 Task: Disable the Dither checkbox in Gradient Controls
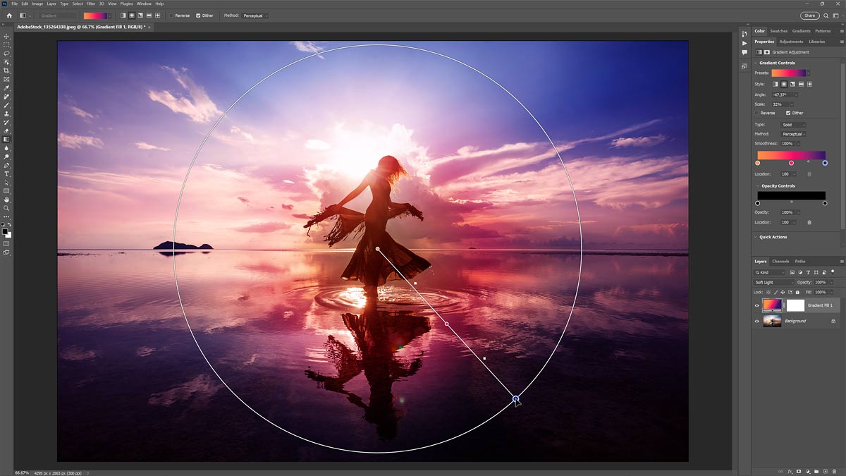(x=788, y=113)
